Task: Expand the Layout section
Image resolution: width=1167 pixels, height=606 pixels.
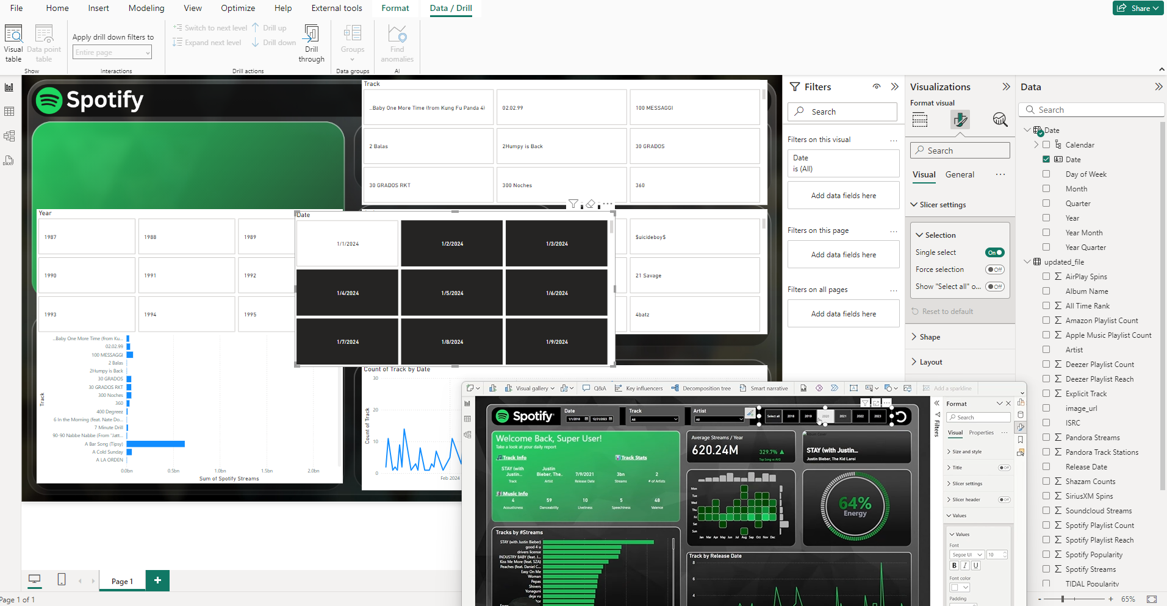Action: (x=914, y=362)
